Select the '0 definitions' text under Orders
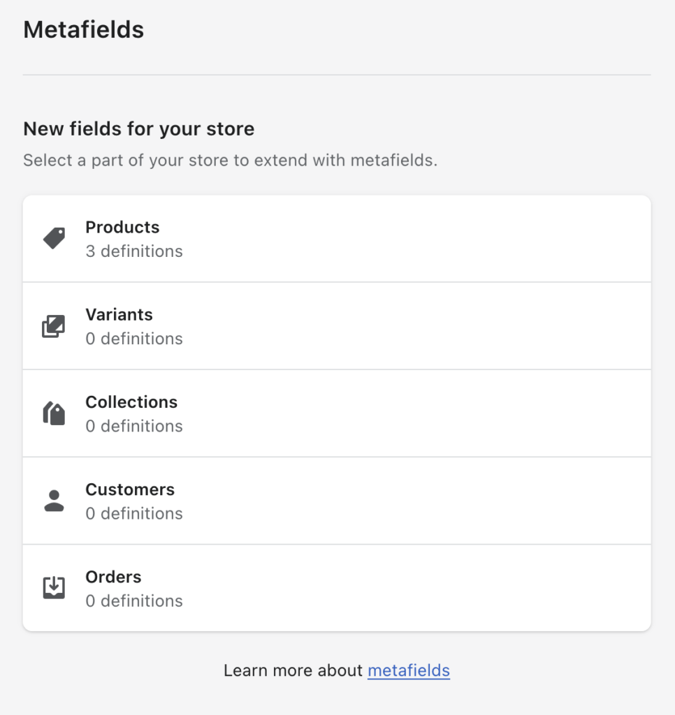The height and width of the screenshot is (715, 675). click(x=133, y=600)
